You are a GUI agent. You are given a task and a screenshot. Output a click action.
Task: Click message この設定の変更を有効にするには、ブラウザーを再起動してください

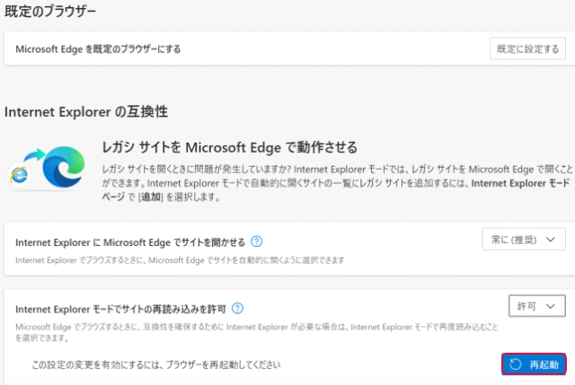pos(156,364)
